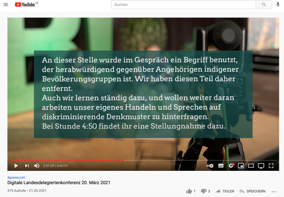
Task: Like the video with thumbs up
Action: (190, 191)
